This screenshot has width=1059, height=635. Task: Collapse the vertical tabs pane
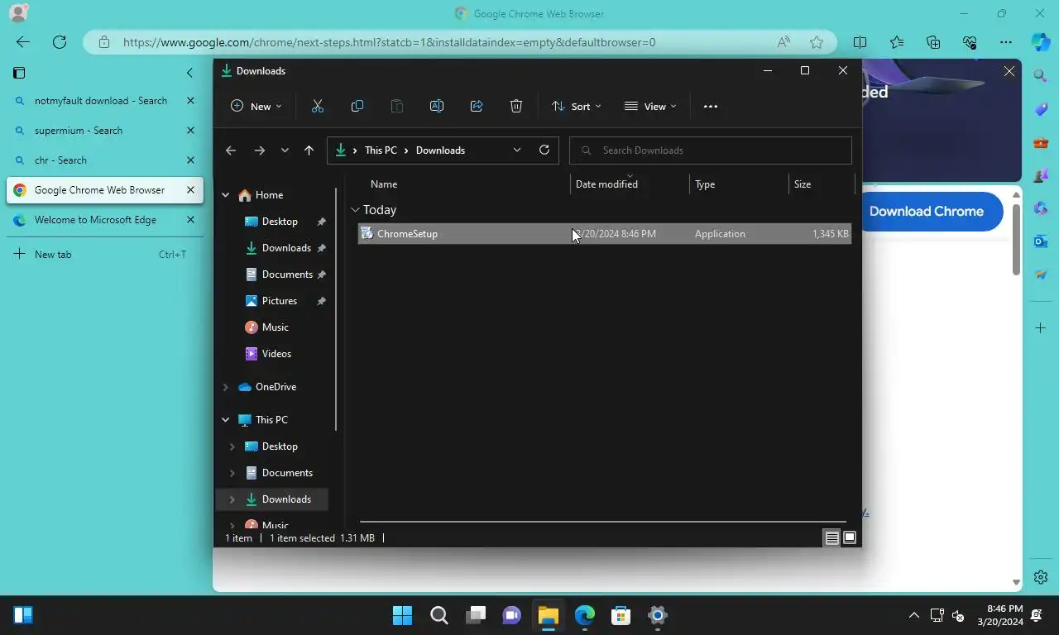coord(189,73)
